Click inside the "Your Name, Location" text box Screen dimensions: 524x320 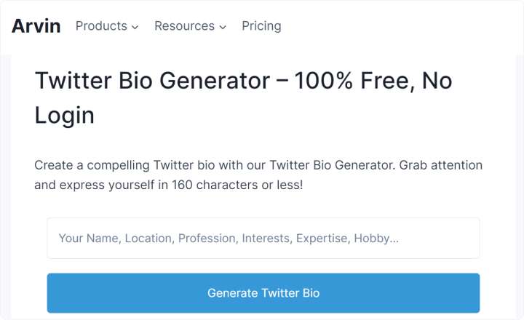click(263, 238)
